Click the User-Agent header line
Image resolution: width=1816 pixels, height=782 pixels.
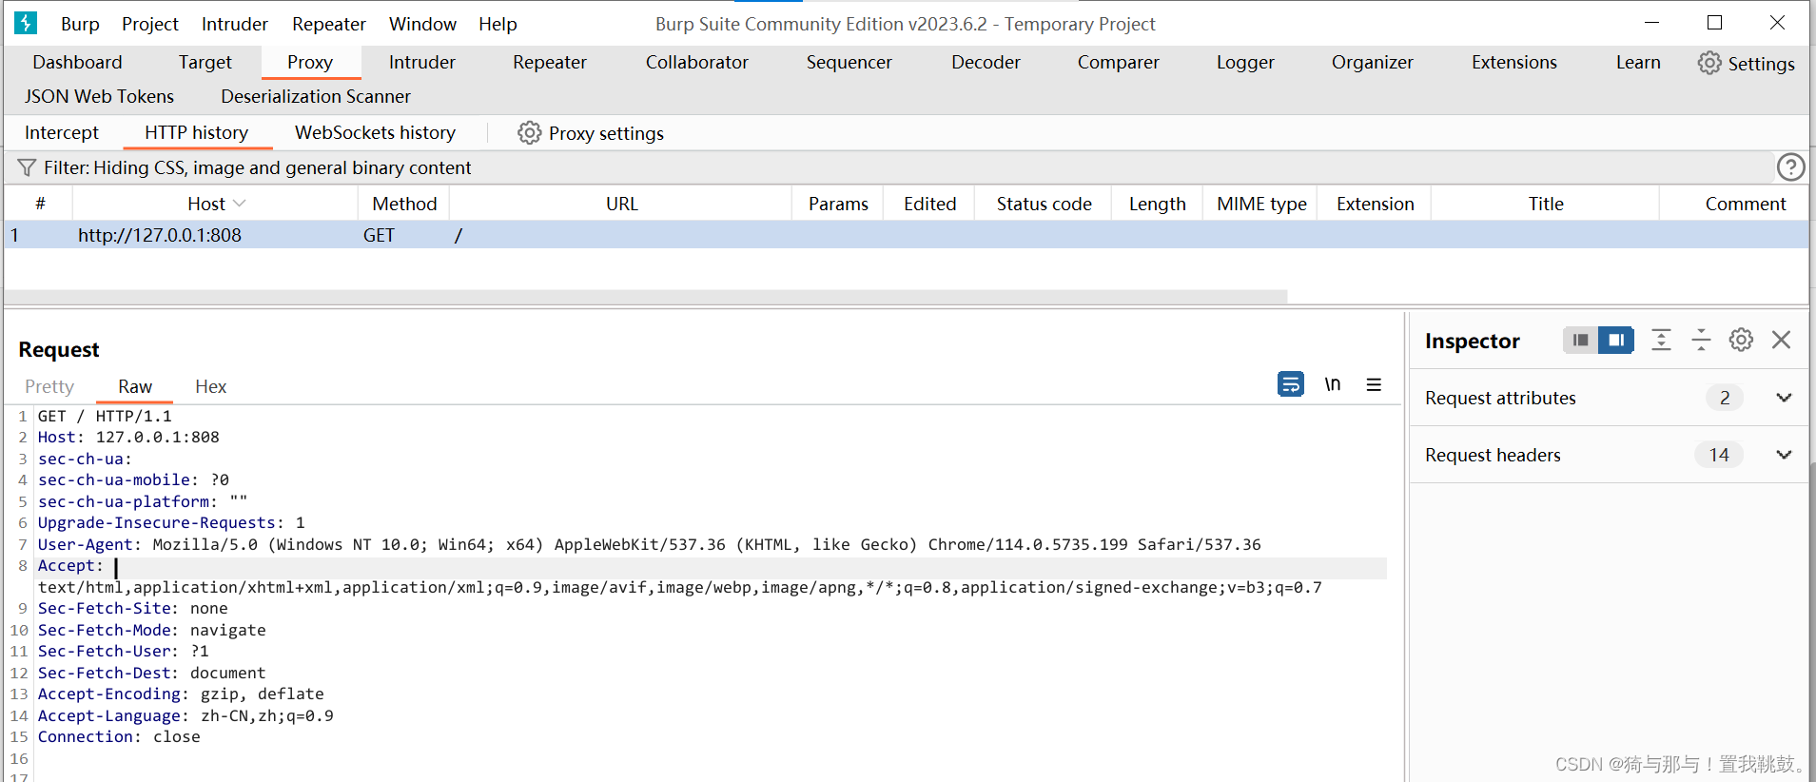point(650,544)
